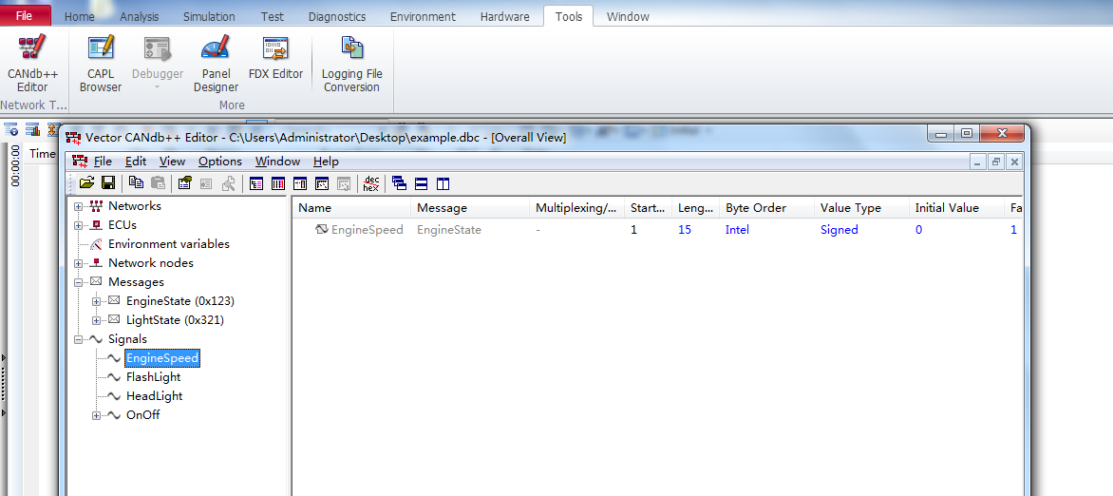This screenshot has width=1113, height=496.
Task: Switch to the Home ribbon tab
Action: click(80, 16)
